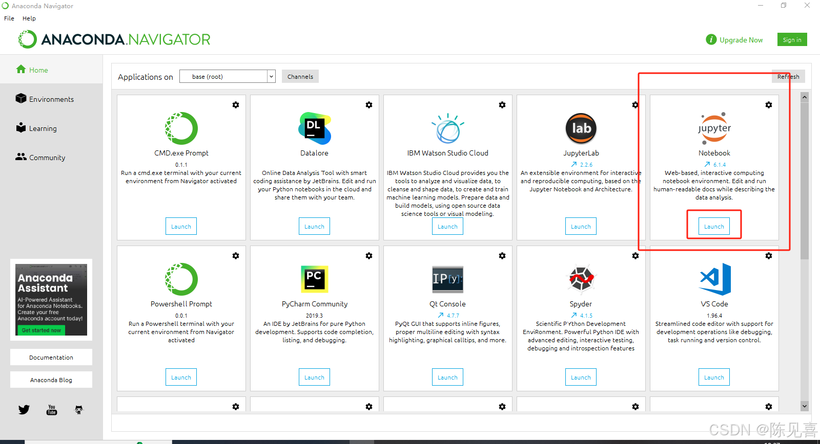This screenshot has width=820, height=444.
Task: Open Spyder 4.1.5 version update arrow
Action: click(x=574, y=316)
